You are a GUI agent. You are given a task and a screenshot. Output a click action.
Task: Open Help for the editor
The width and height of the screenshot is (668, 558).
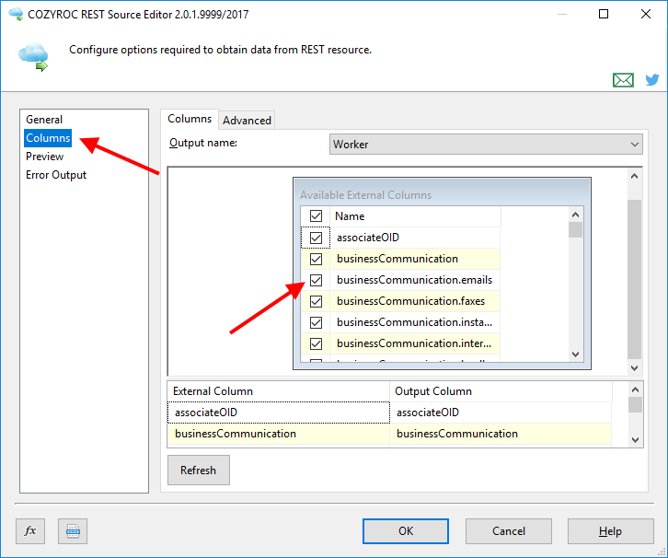610,531
